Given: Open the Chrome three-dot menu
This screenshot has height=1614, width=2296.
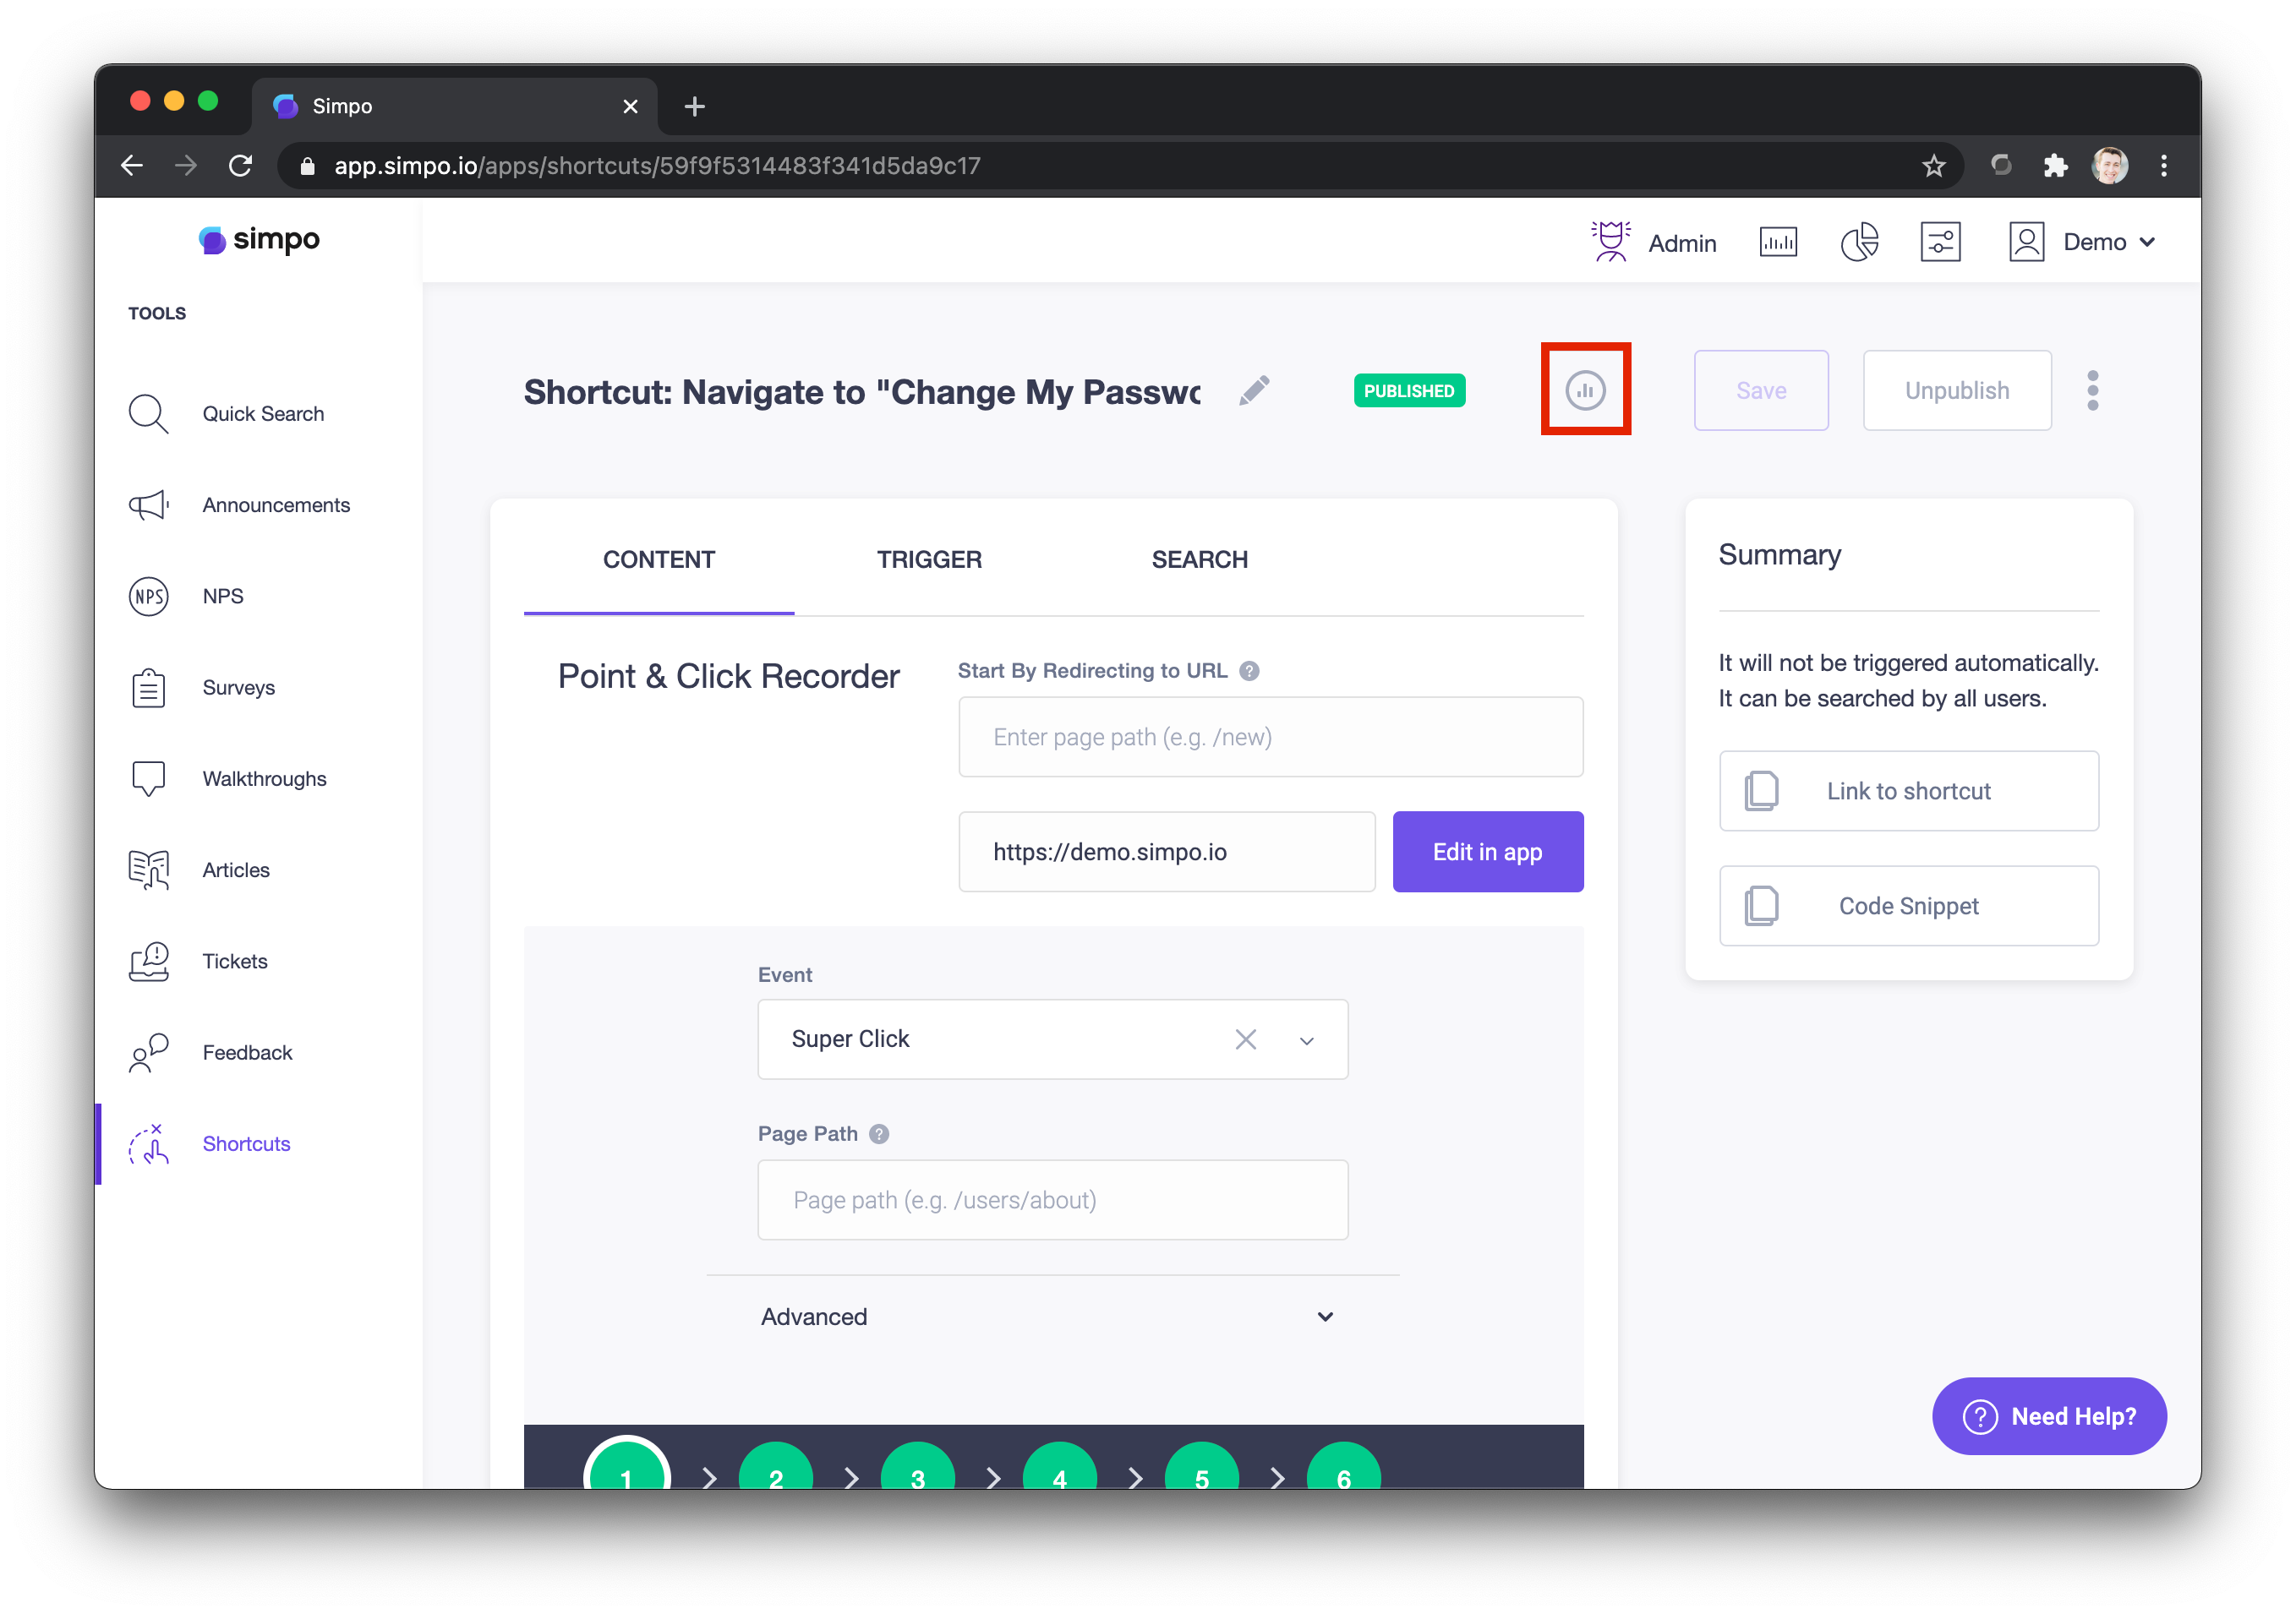Looking at the screenshot, I should 2163,165.
